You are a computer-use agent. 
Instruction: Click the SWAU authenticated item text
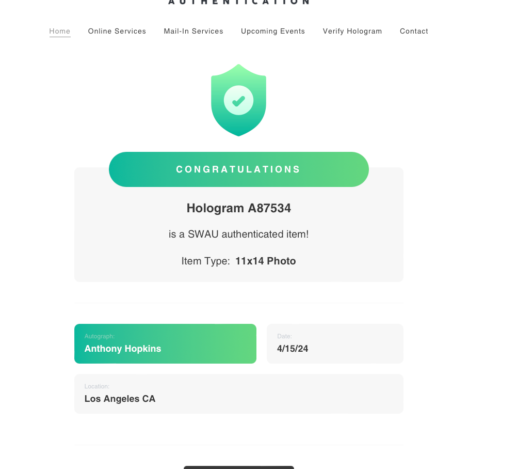click(238, 234)
